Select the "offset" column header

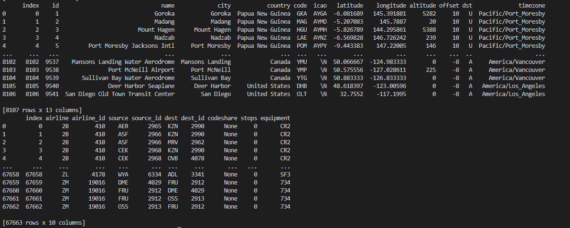tap(449, 5)
